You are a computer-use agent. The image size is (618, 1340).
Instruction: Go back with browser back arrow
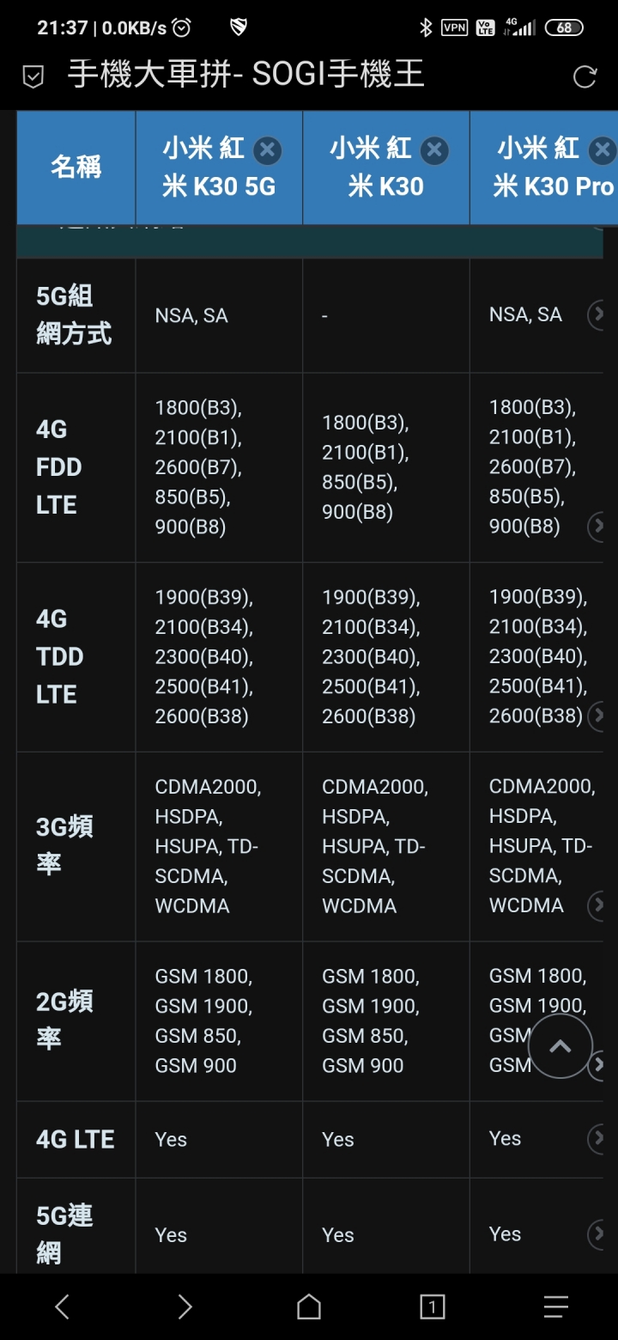click(x=62, y=1306)
